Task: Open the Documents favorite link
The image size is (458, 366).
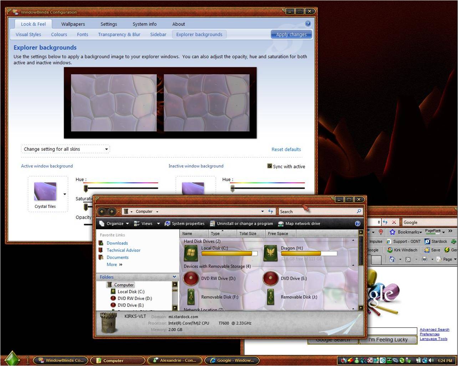Action: tap(117, 257)
